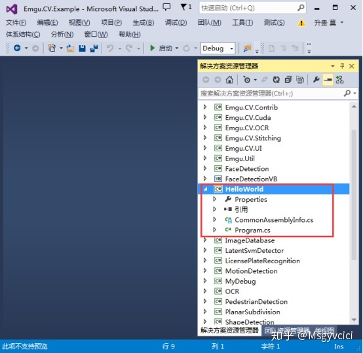The image size is (363, 353).
Task: Open the 工具(T) menu
Action: pos(242,23)
